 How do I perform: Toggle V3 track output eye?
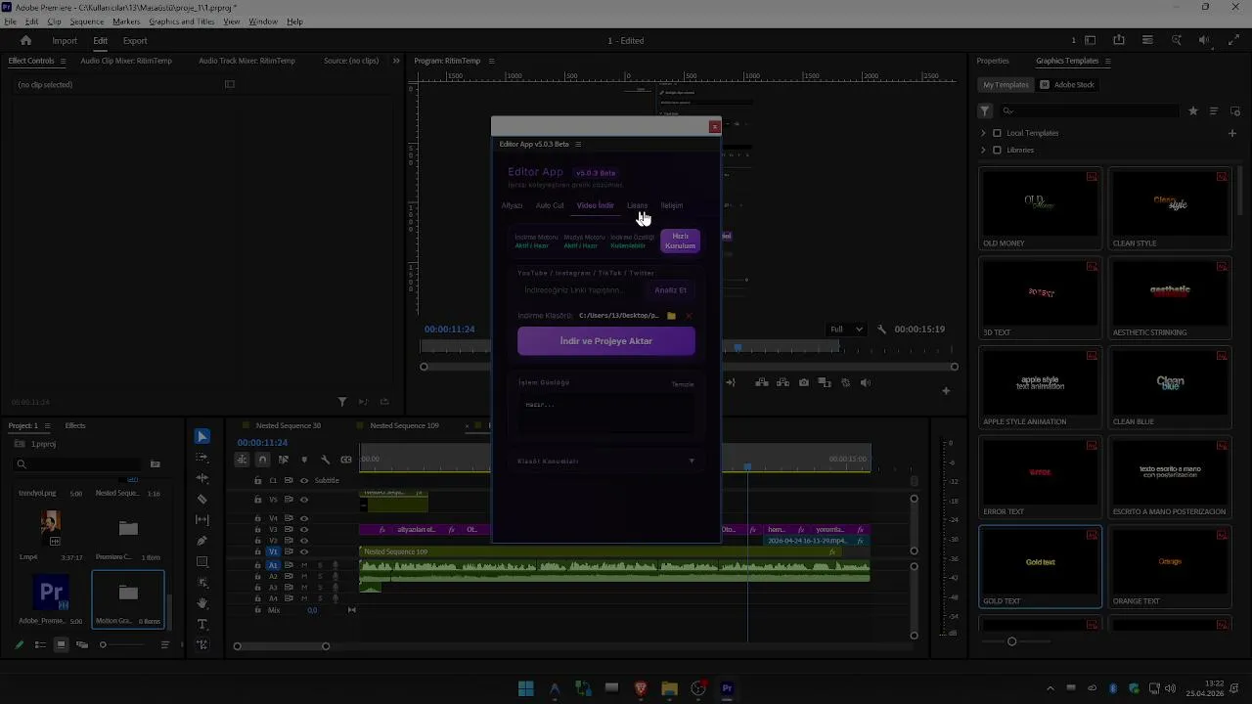pyautogui.click(x=304, y=530)
